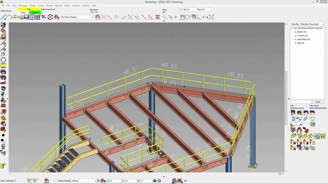The width and height of the screenshot is (328, 184).
Task: Open the Utility menu
Action: pyautogui.click(x=67, y=6)
